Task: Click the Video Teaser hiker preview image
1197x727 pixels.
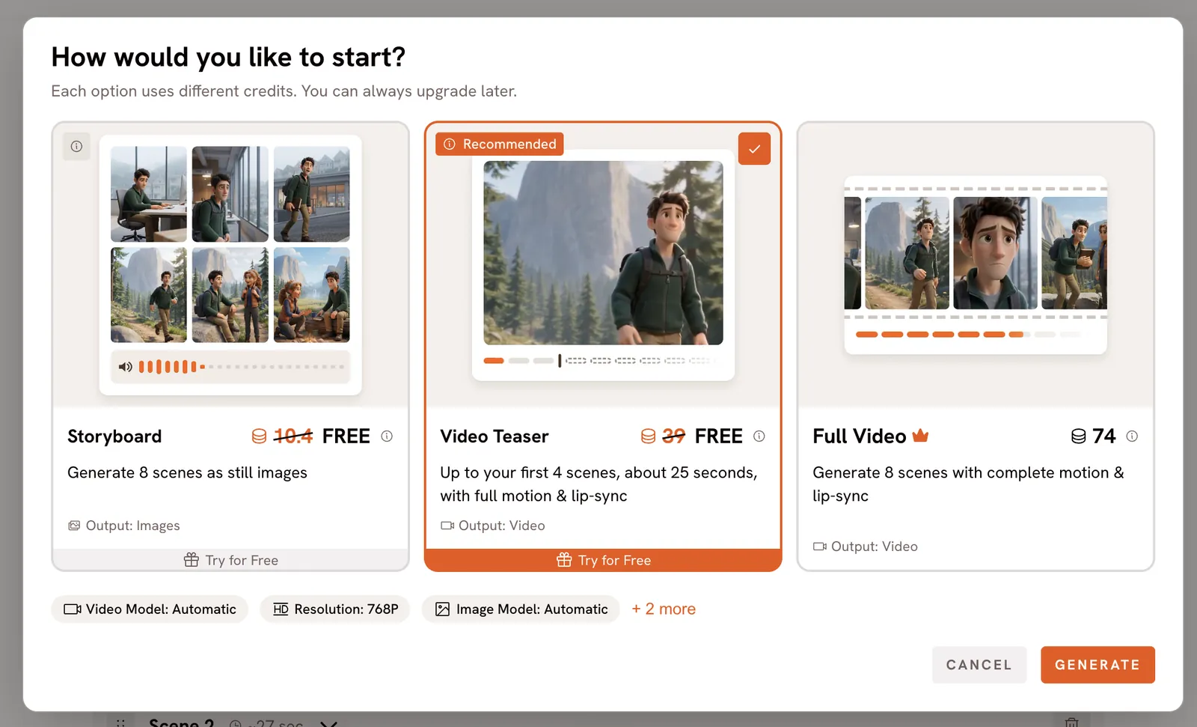Action: pos(603,253)
